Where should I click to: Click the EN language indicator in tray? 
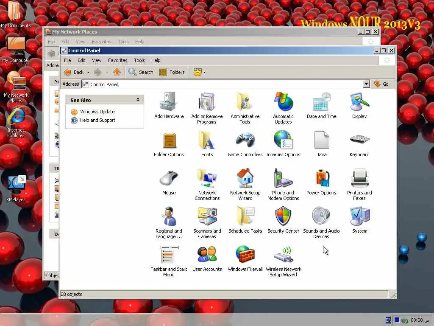(x=388, y=320)
